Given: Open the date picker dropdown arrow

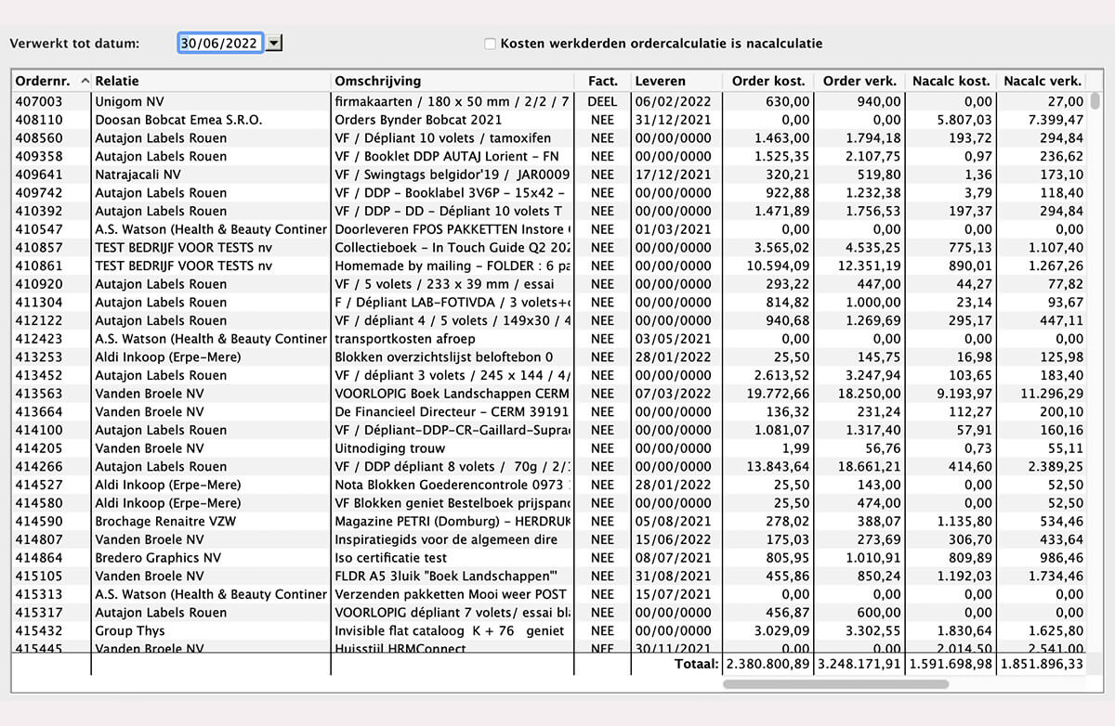Looking at the screenshot, I should pos(274,43).
